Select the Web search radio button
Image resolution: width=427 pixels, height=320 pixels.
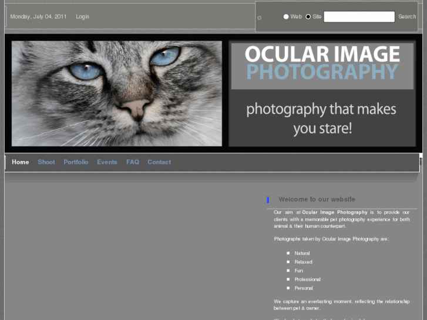[x=286, y=16]
